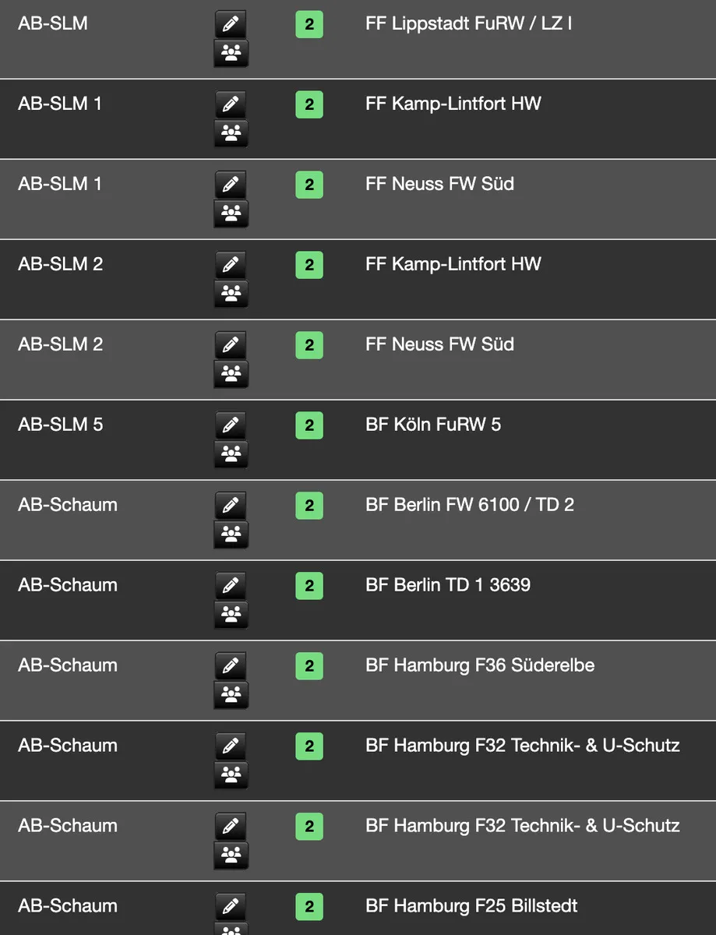Open station BF Köln FuRW 5

click(433, 425)
